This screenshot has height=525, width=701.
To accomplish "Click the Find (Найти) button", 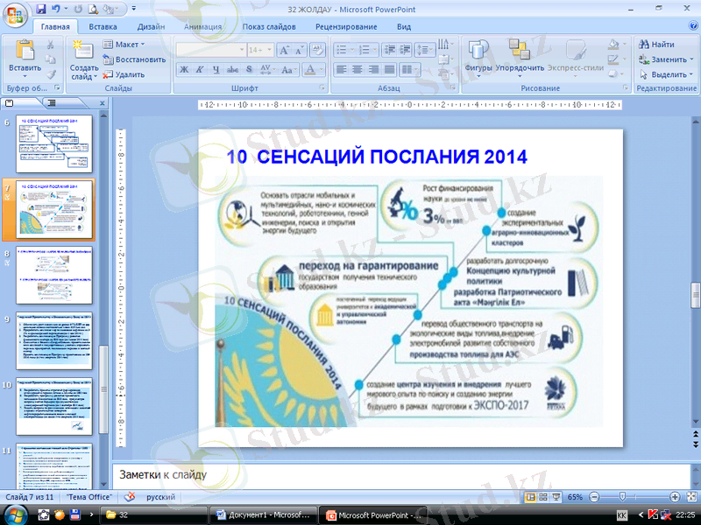I will coord(662,44).
